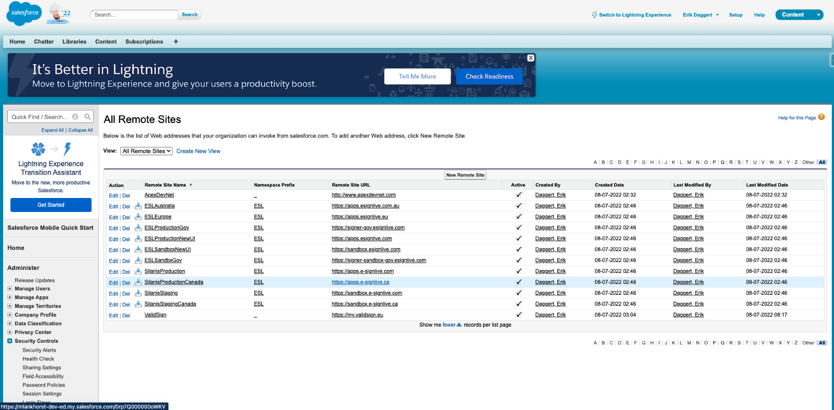Image resolution: width=834 pixels, height=410 pixels.
Task: Add a tab with the plus icon
Action: [176, 42]
